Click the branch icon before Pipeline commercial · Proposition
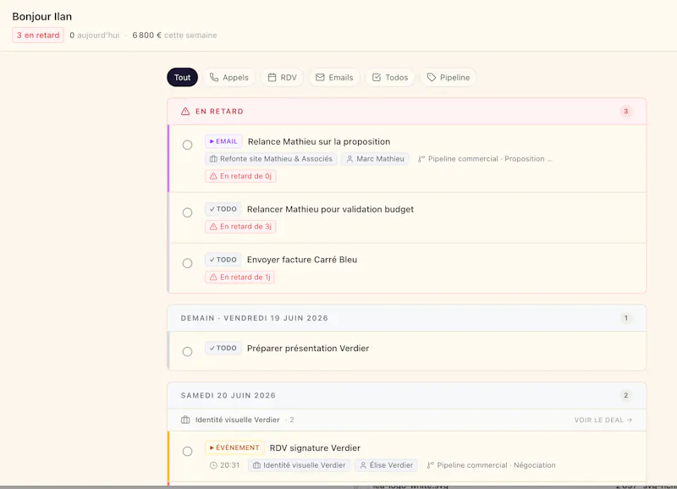Image resolution: width=677 pixels, height=489 pixels. tap(421, 159)
